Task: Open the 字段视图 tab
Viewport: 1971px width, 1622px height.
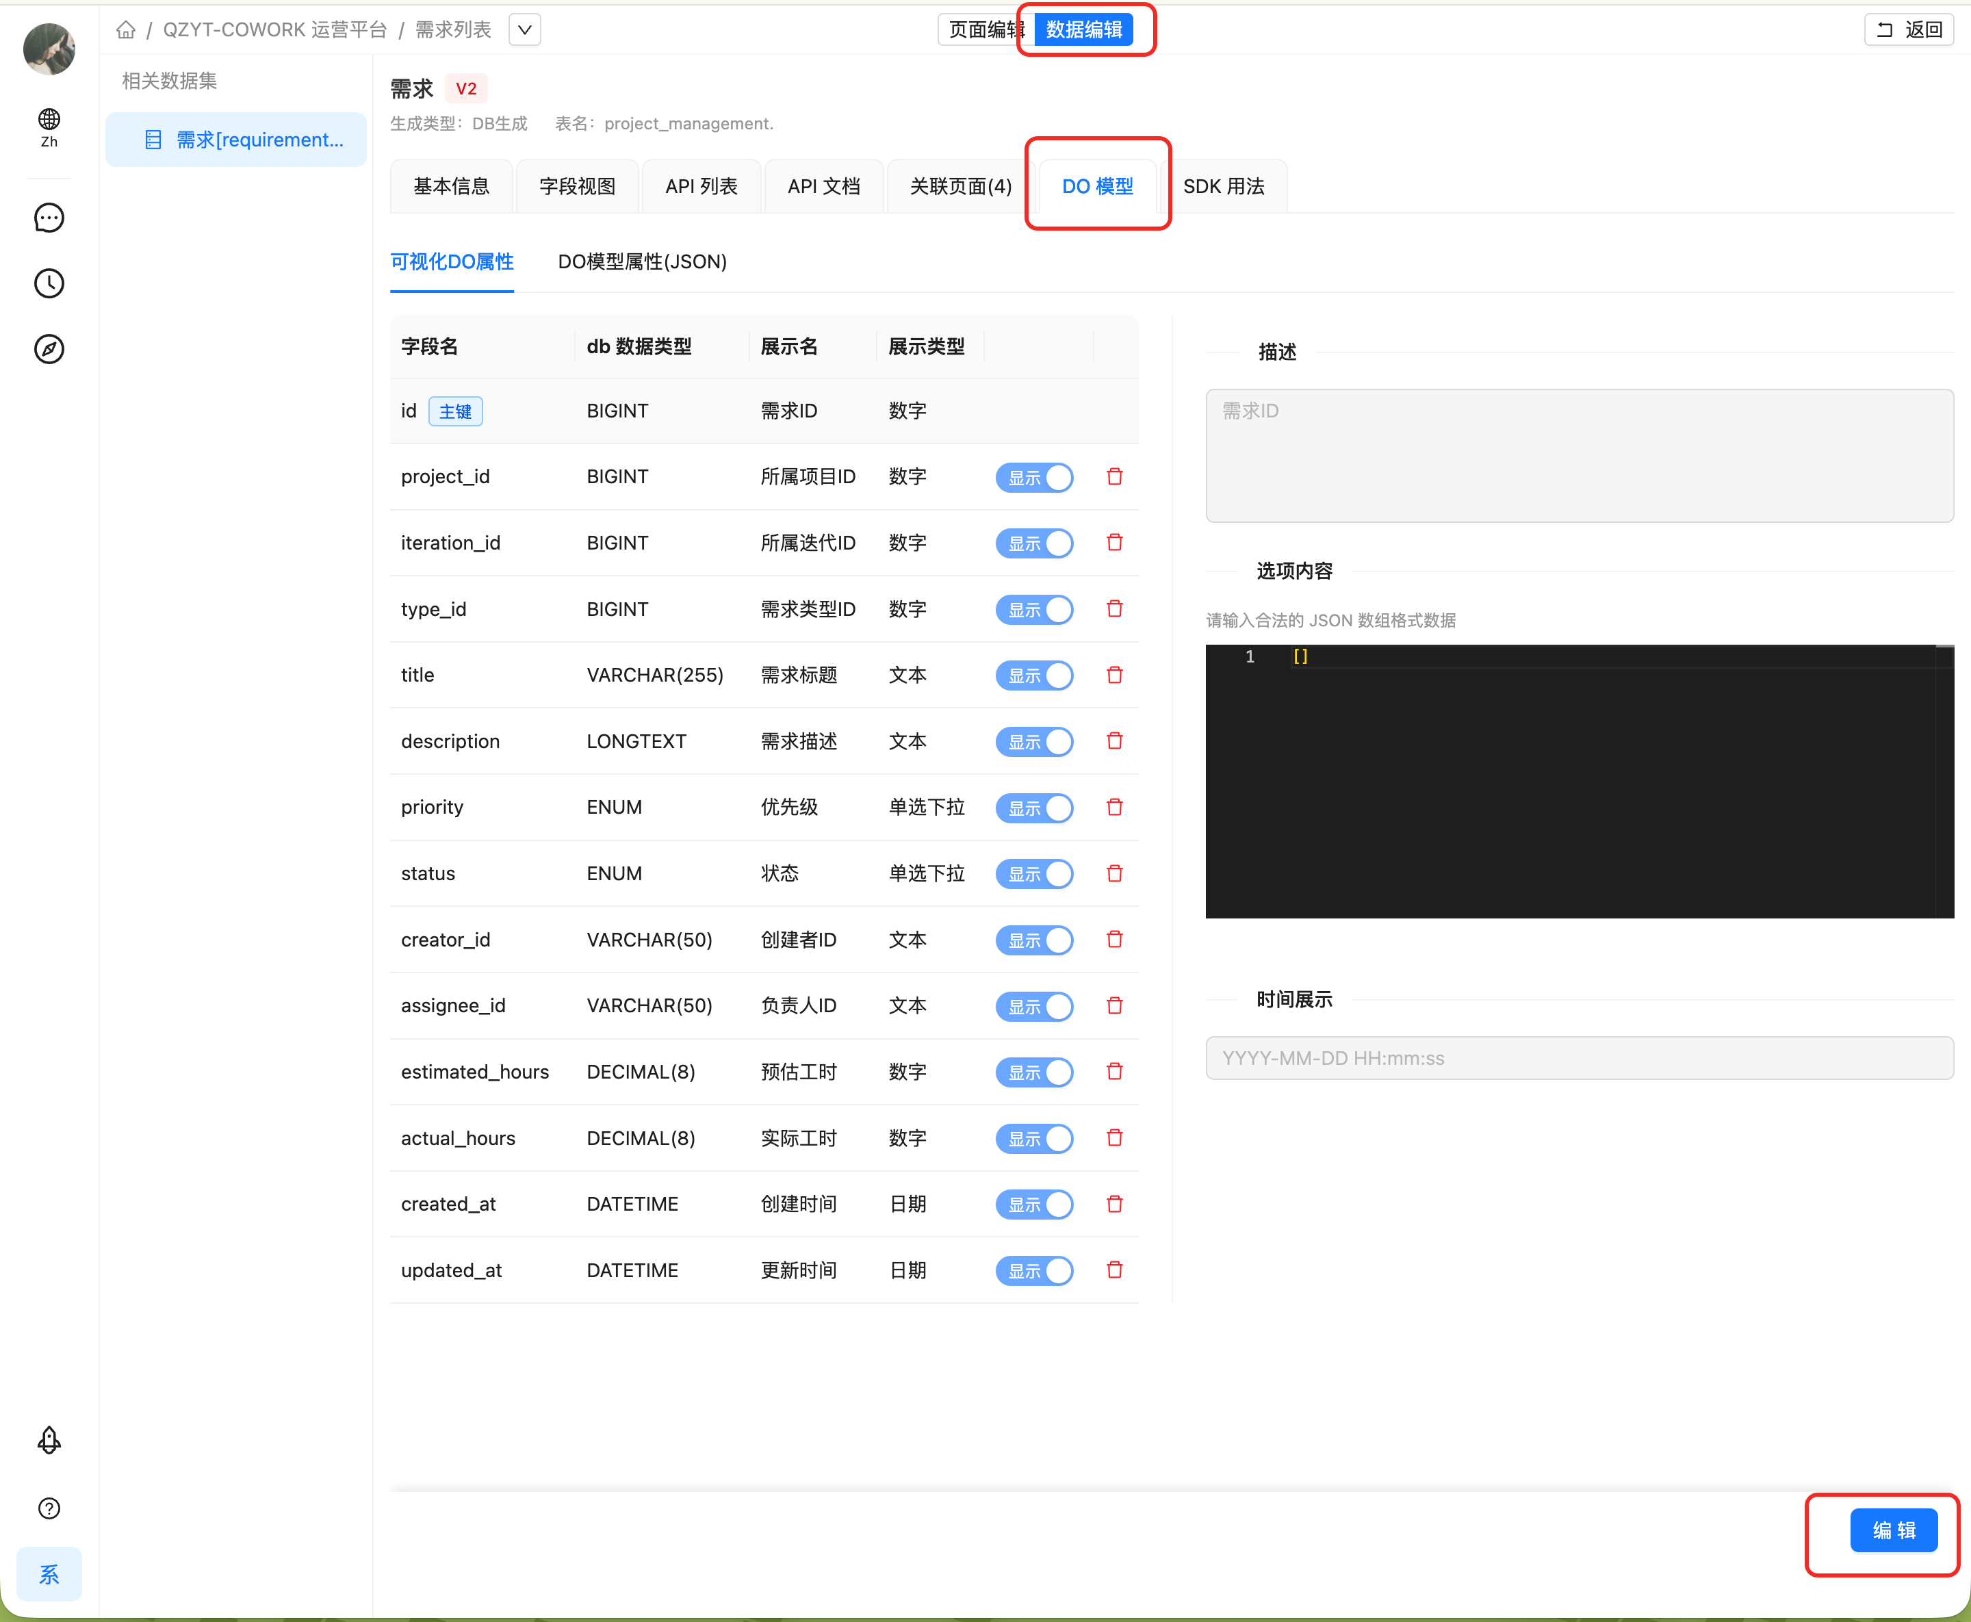Action: (578, 186)
